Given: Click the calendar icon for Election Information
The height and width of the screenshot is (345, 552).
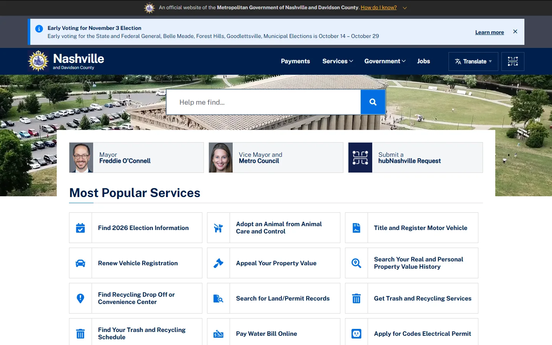Looking at the screenshot, I should 80,228.
